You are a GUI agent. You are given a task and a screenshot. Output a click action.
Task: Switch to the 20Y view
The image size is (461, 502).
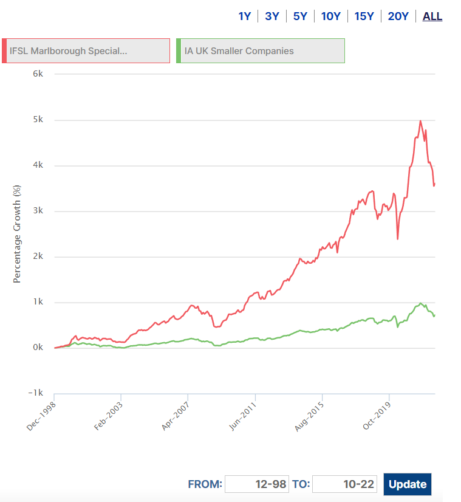coord(398,16)
